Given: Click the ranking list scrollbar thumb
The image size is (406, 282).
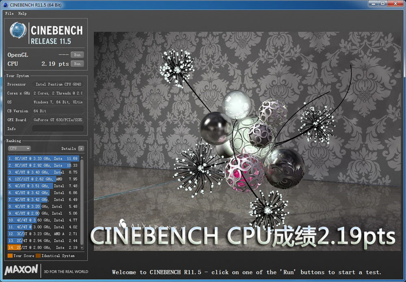Looking at the screenshot, I should (x=82, y=202).
